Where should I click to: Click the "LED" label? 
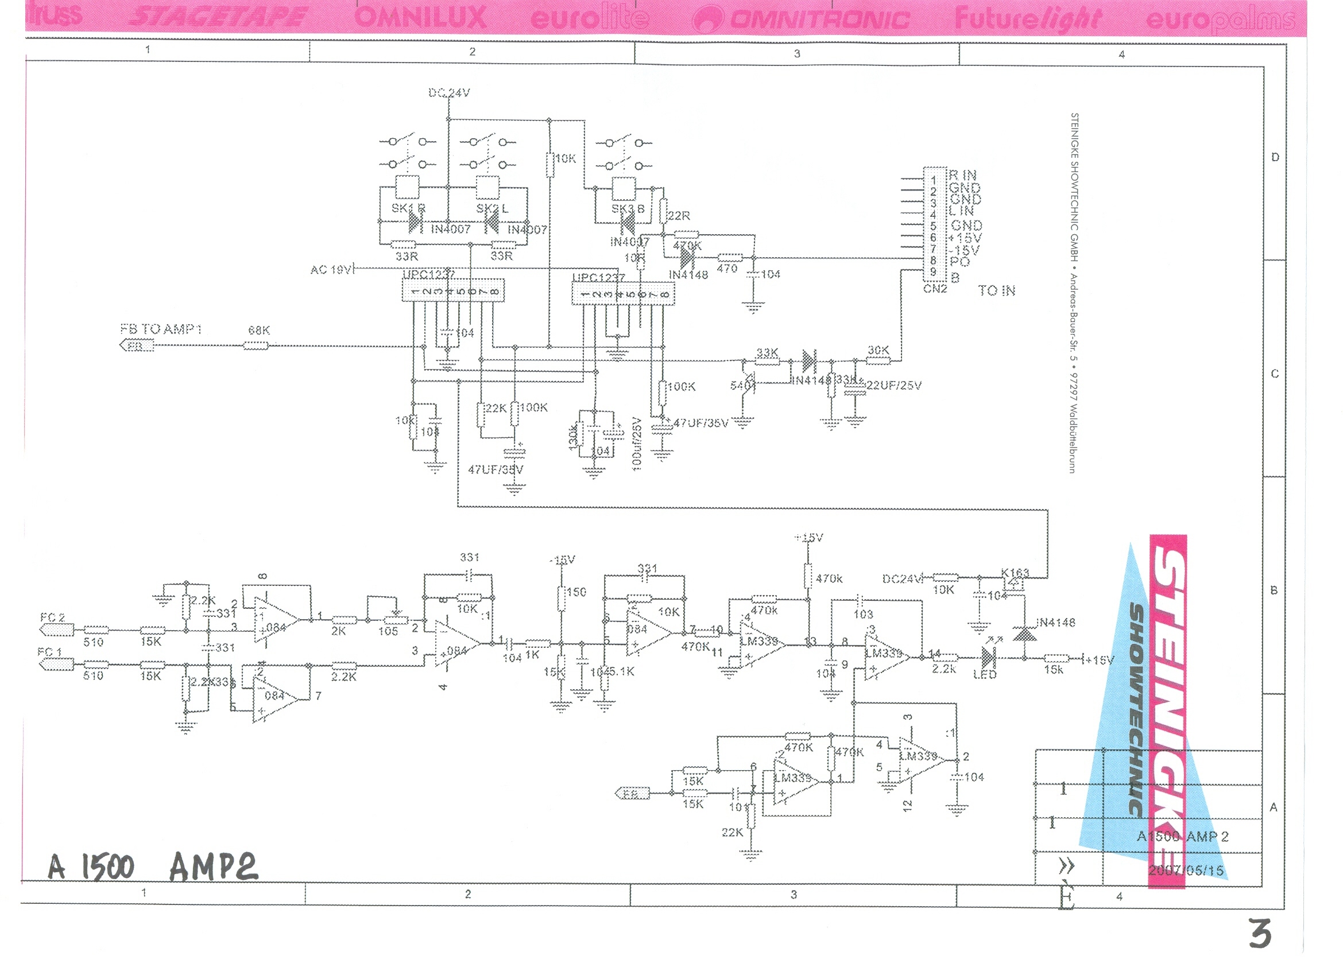[x=985, y=675]
